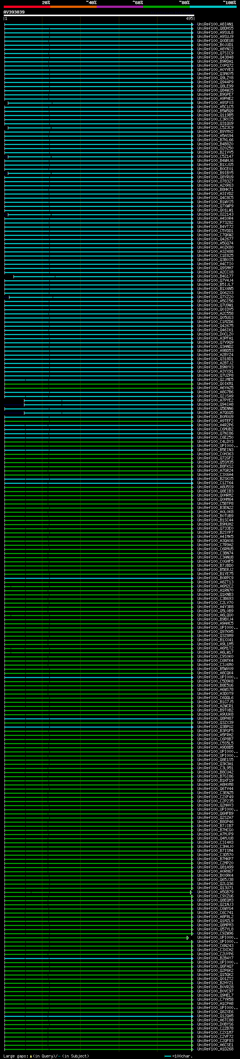Click the arrowhead ending the UniRef100_A1D268 bar

point(192,1049)
